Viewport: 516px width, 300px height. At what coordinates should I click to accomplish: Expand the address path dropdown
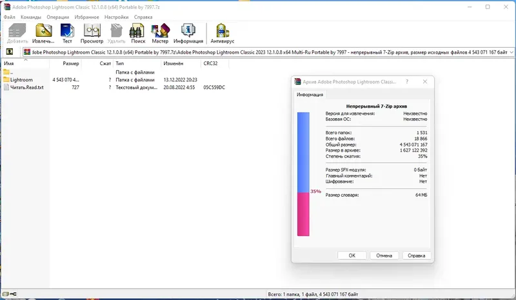pyautogui.click(x=511, y=52)
